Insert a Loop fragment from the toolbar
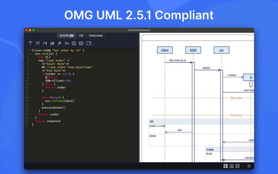 click(81, 43)
